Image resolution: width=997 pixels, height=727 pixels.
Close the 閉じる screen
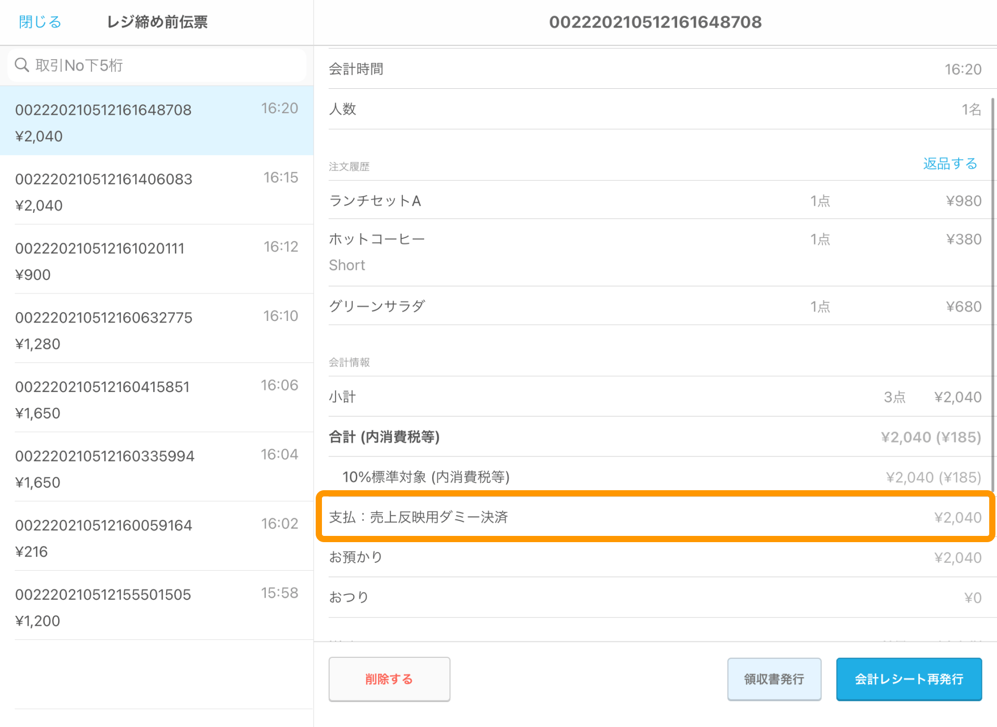point(39,22)
